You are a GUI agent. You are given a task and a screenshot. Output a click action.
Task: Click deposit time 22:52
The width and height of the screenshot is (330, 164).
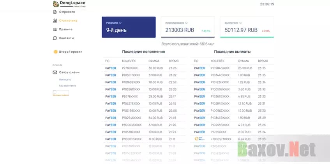point(173,82)
